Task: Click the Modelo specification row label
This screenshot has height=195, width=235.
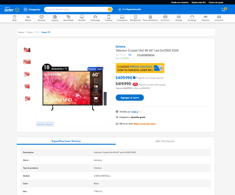Action: pos(26,176)
